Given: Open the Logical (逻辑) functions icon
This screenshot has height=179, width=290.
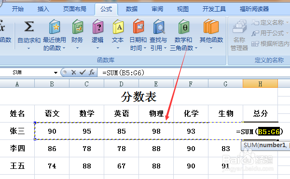Looking at the screenshot, I should point(97,27).
